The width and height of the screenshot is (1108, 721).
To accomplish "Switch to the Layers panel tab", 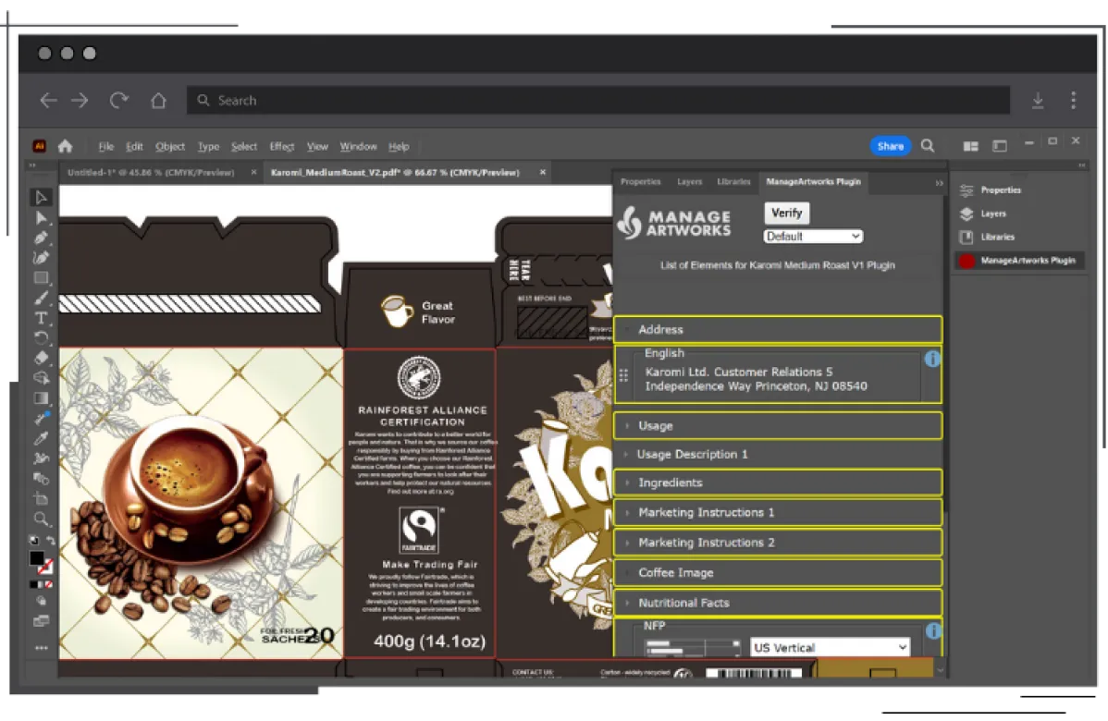I will coord(690,181).
